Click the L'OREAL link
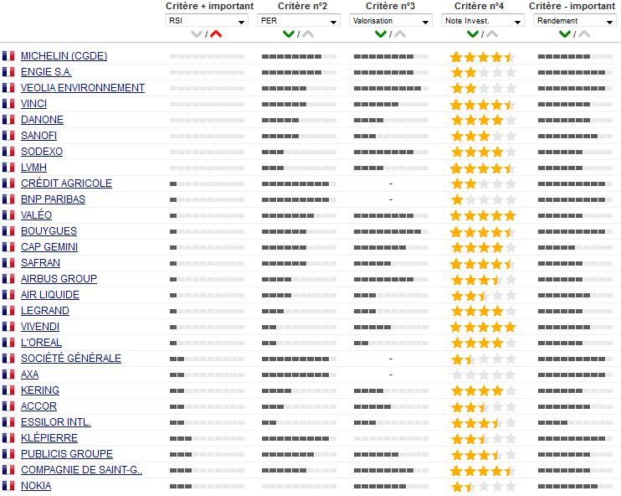Screen dimensions: 621x496 tap(41, 342)
